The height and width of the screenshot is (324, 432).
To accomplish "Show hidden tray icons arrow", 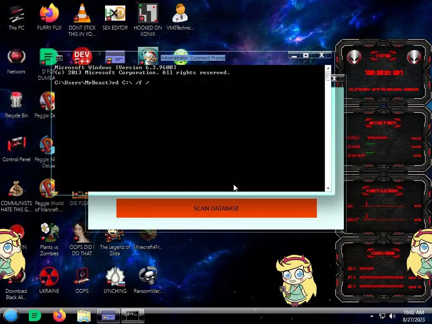I will [x=372, y=316].
